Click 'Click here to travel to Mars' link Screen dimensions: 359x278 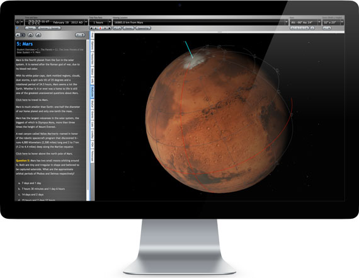32,100
